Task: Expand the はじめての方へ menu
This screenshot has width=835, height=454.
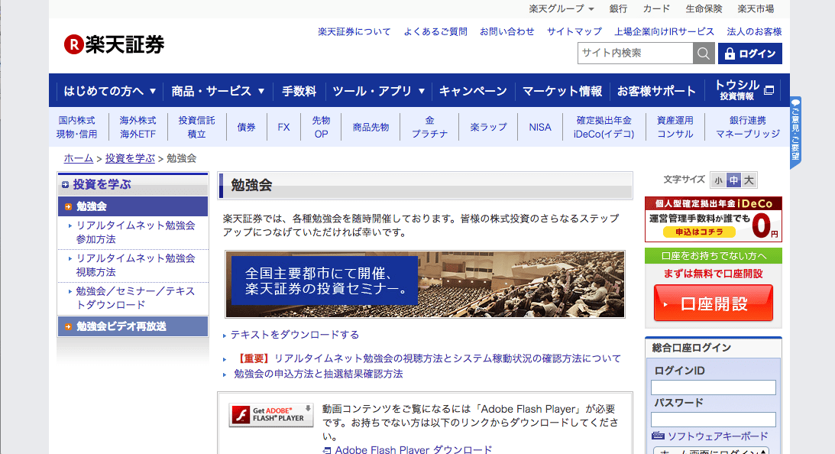Action: pyautogui.click(x=110, y=91)
